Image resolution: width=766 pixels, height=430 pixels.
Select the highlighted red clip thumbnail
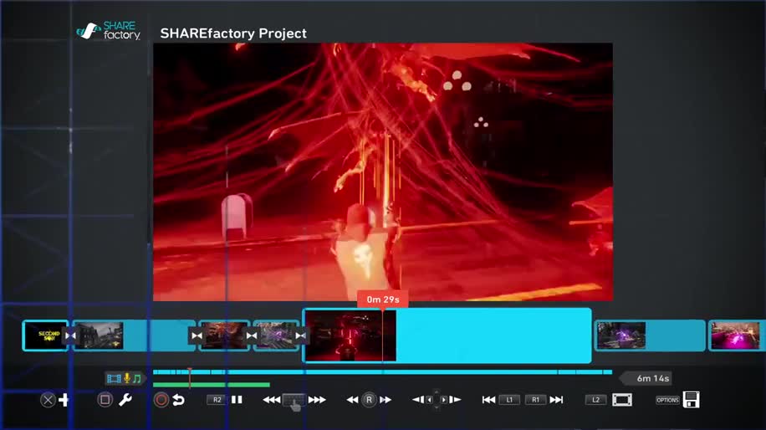[x=350, y=335]
